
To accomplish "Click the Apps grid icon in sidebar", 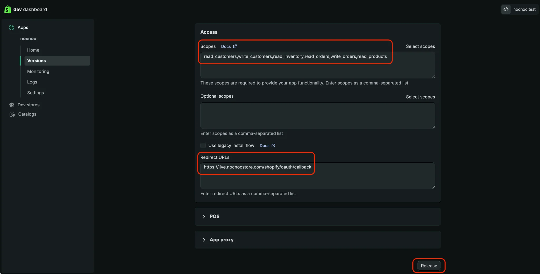I will pos(11,27).
